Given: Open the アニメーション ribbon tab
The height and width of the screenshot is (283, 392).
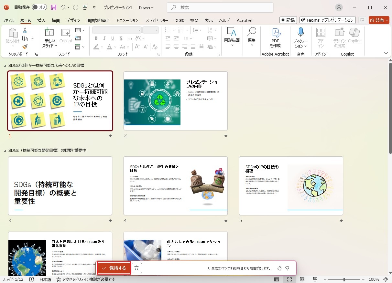Looking at the screenshot, I should tap(127, 20).
